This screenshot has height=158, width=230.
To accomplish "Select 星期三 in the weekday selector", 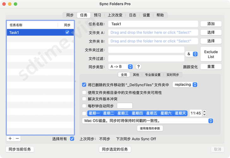I will 123,113.
